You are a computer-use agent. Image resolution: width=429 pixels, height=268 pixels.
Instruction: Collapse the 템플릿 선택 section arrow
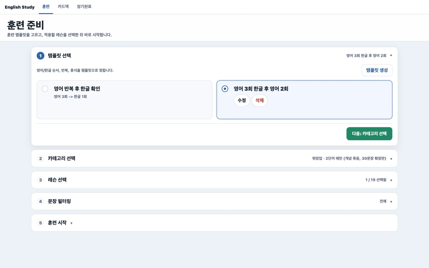tap(391, 55)
